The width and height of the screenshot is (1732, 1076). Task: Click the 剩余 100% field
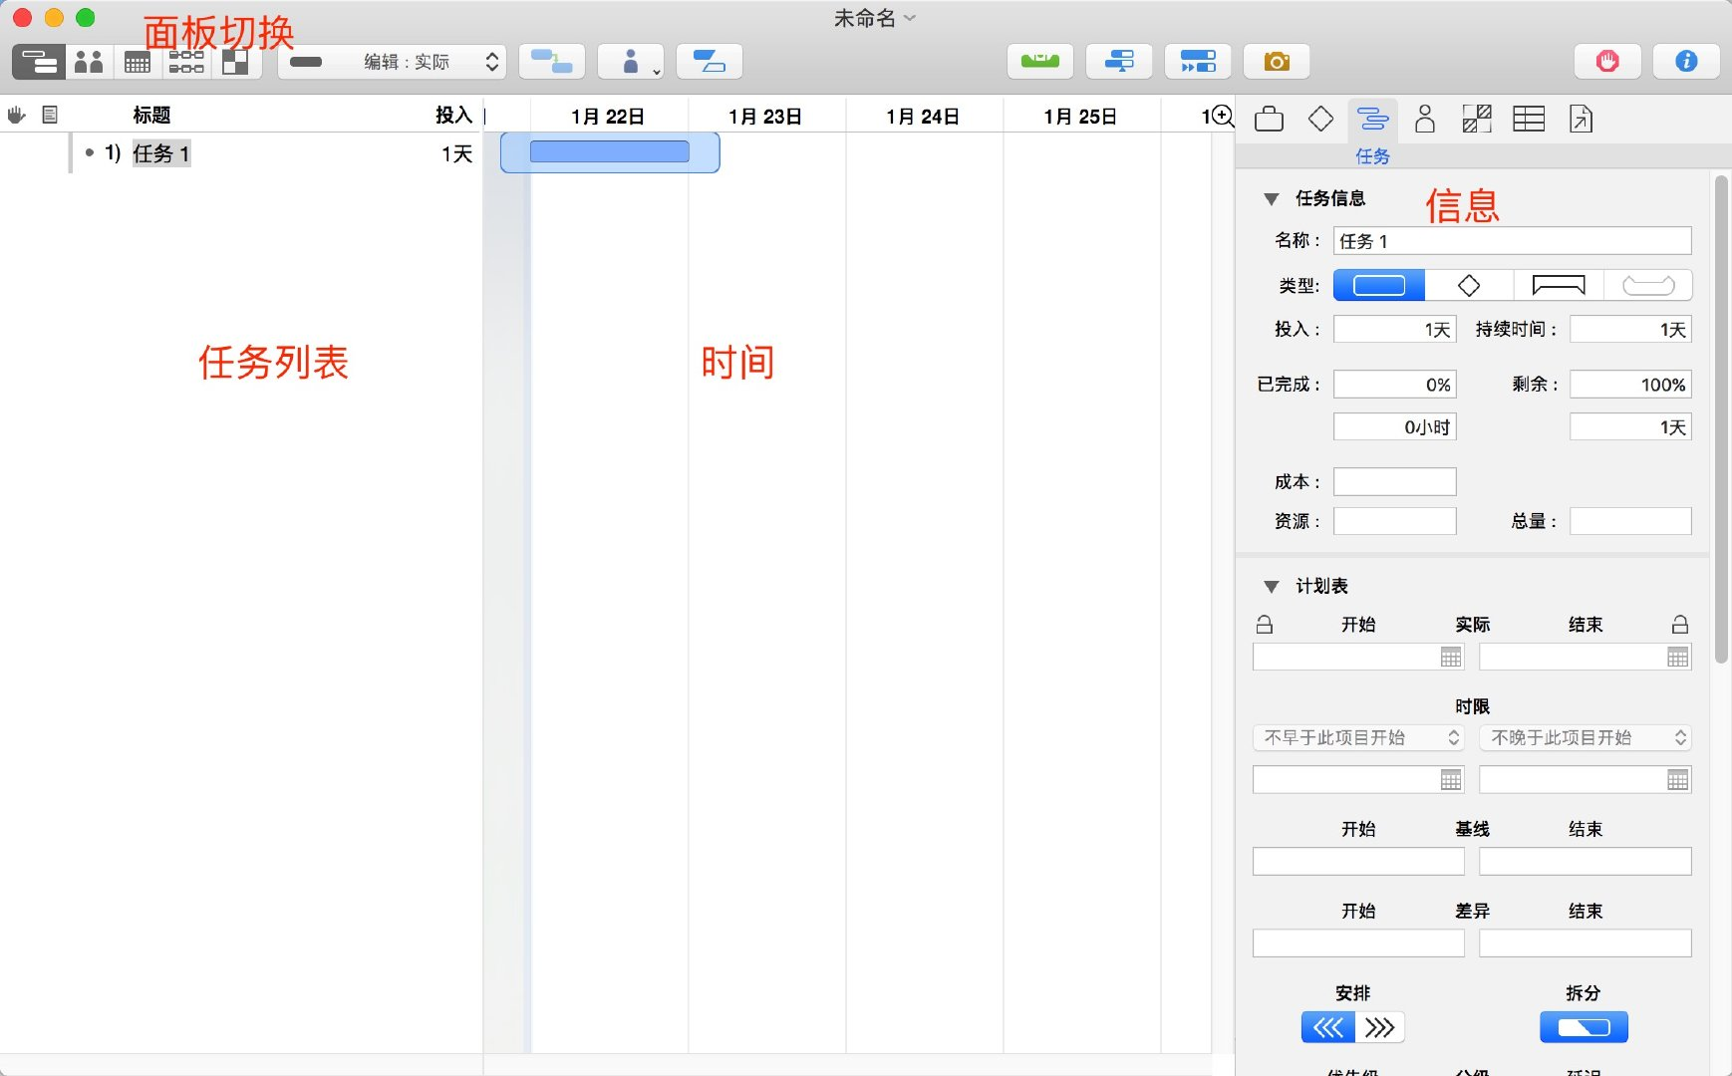pos(1631,385)
